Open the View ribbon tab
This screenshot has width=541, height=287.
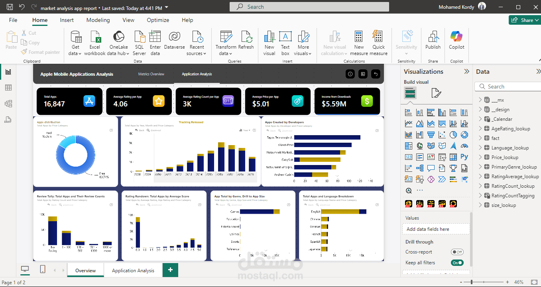coord(128,20)
